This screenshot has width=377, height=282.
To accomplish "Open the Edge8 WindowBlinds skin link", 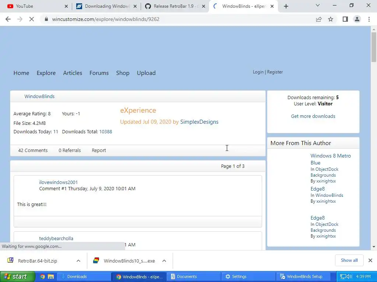I will 317,189.
